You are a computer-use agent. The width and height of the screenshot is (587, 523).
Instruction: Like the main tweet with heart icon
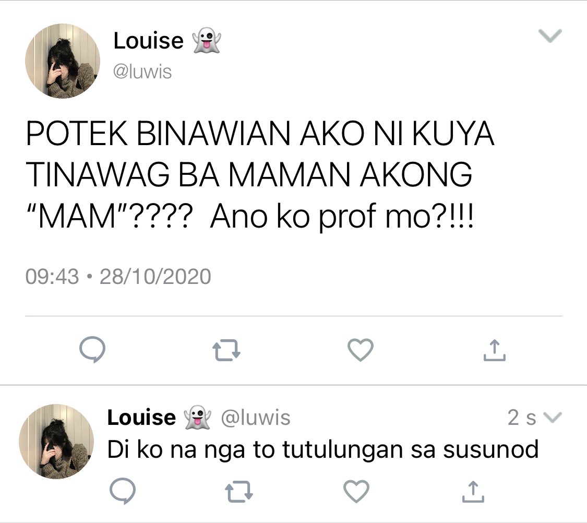click(361, 350)
